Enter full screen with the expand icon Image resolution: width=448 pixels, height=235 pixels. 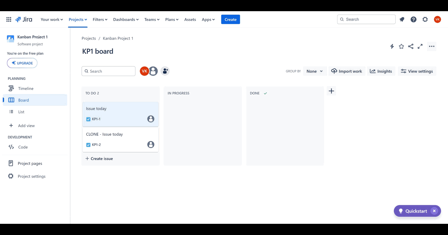[420, 46]
